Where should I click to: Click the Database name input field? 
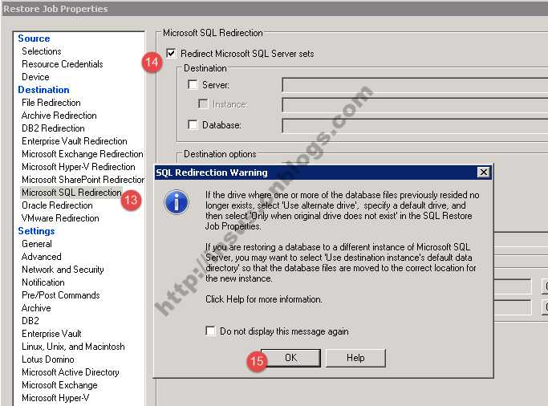tap(415, 126)
